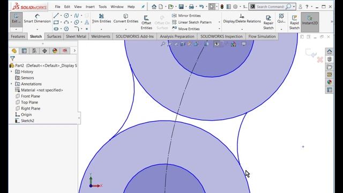Click Trim Entities tool
The image size is (343, 193).
click(x=101, y=19)
